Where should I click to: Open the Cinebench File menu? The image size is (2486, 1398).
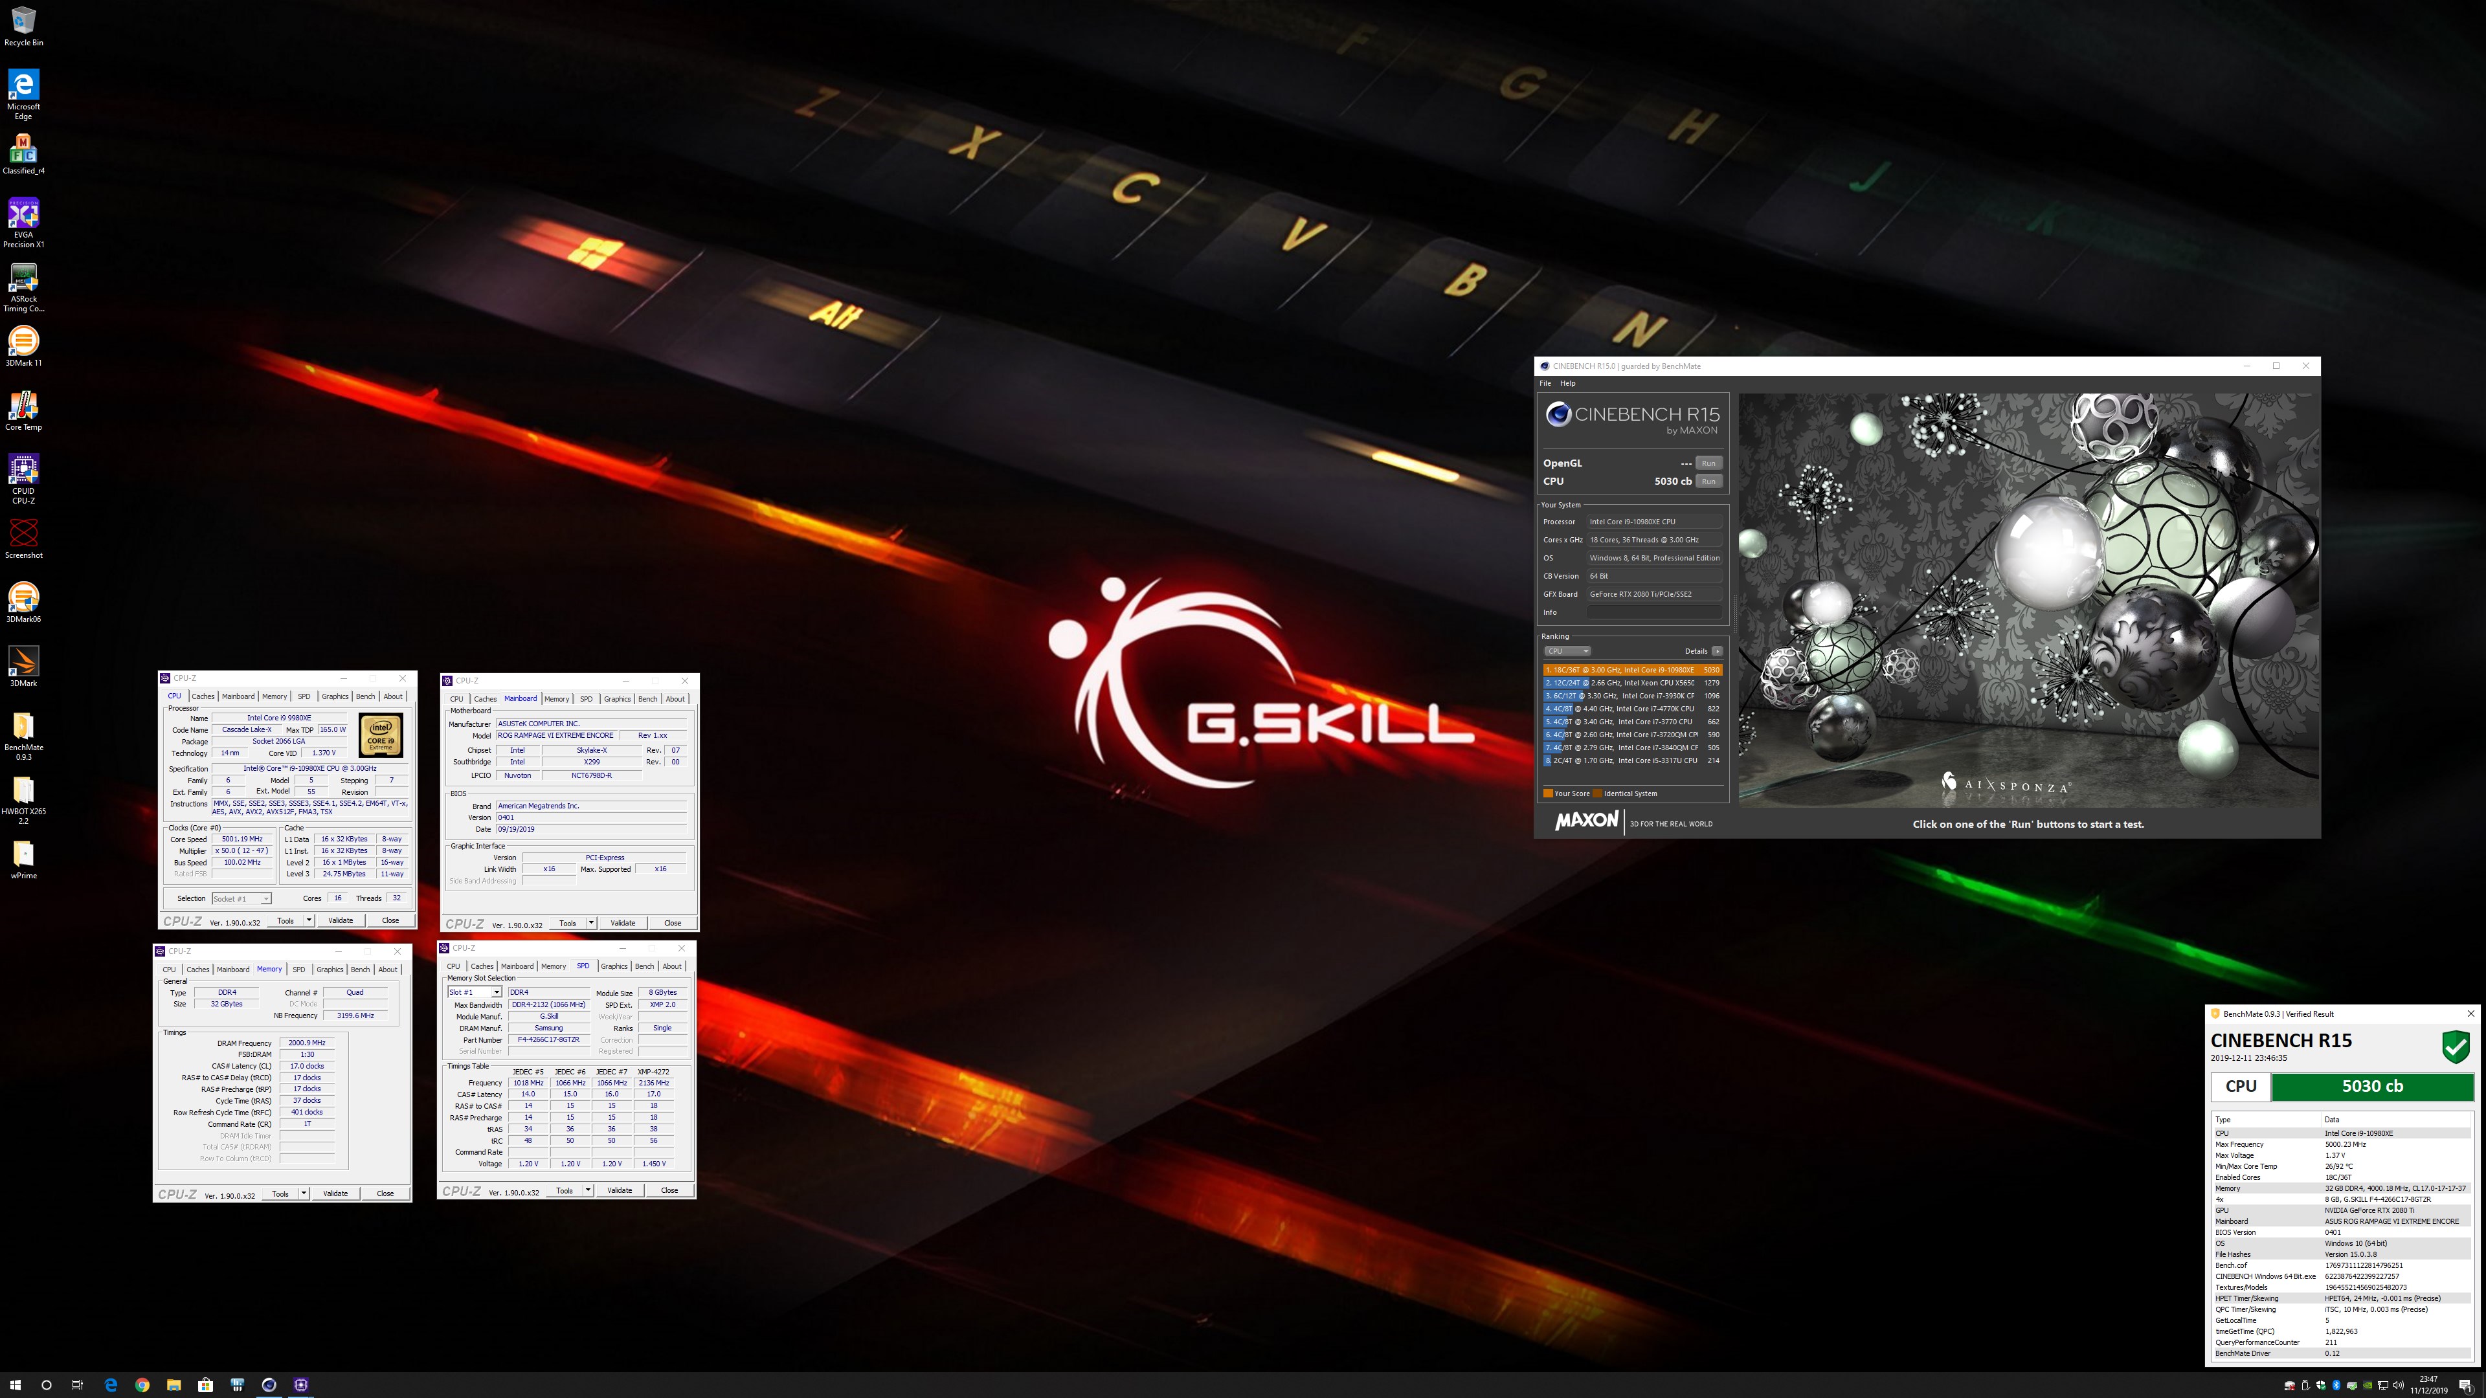(1545, 383)
